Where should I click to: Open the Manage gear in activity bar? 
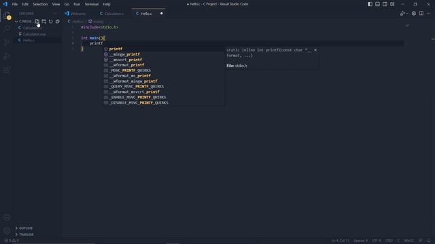click(7, 230)
